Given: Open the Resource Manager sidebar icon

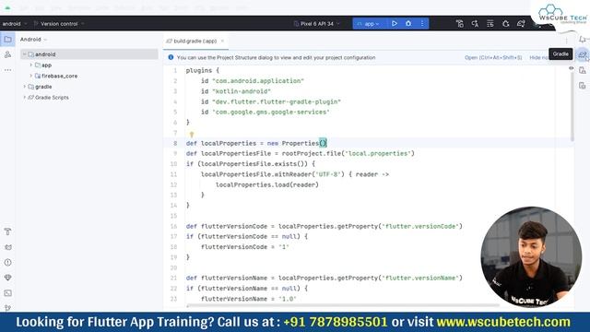Looking at the screenshot, I should tap(7, 54).
